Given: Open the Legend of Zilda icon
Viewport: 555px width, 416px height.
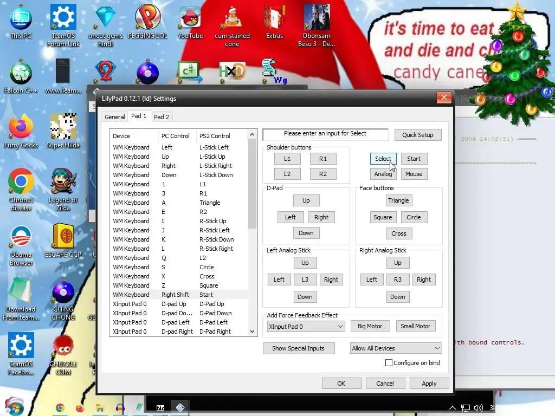Looking at the screenshot, I should [x=63, y=190].
